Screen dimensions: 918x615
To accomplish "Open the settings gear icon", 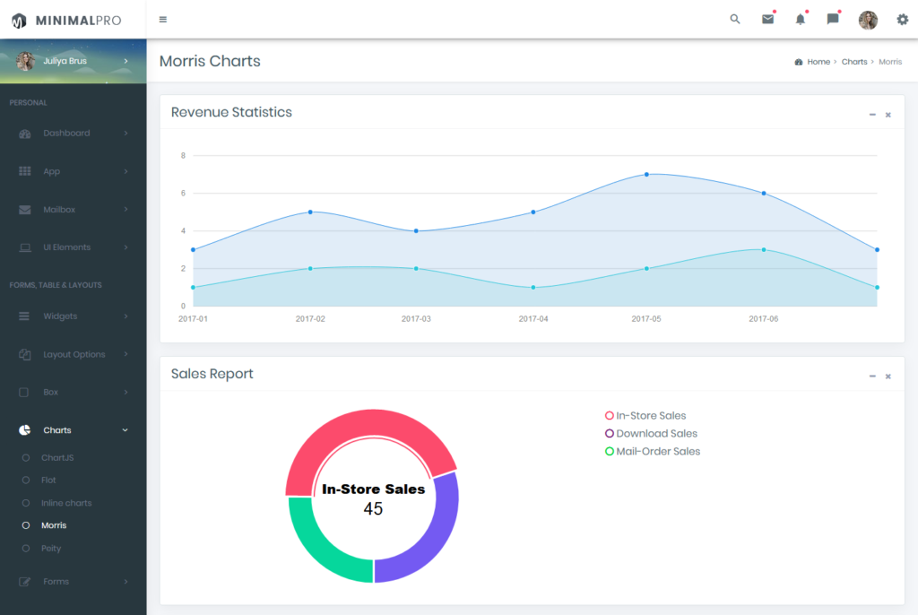I will 902,20.
